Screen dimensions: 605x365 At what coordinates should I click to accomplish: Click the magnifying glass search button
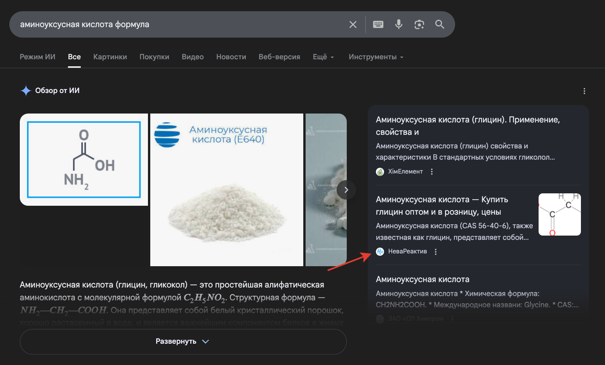[440, 24]
